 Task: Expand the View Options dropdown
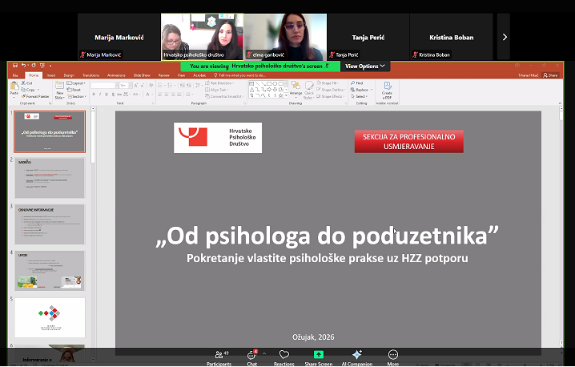[365, 66]
